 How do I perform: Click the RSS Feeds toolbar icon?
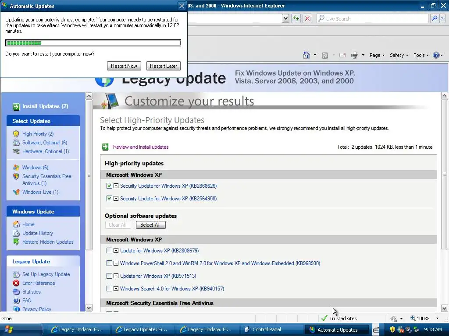point(325,56)
